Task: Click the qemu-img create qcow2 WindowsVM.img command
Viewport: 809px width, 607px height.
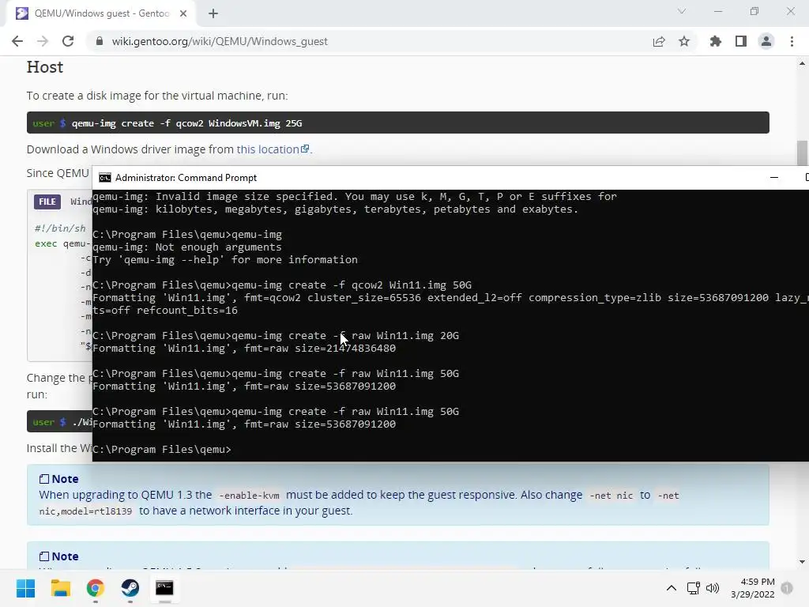Action: tap(186, 123)
